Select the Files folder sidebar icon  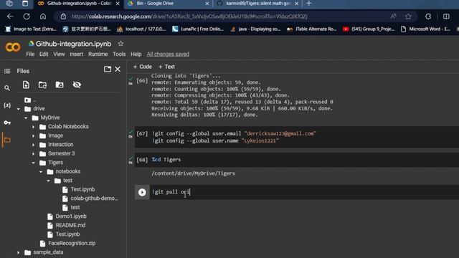(x=6, y=140)
